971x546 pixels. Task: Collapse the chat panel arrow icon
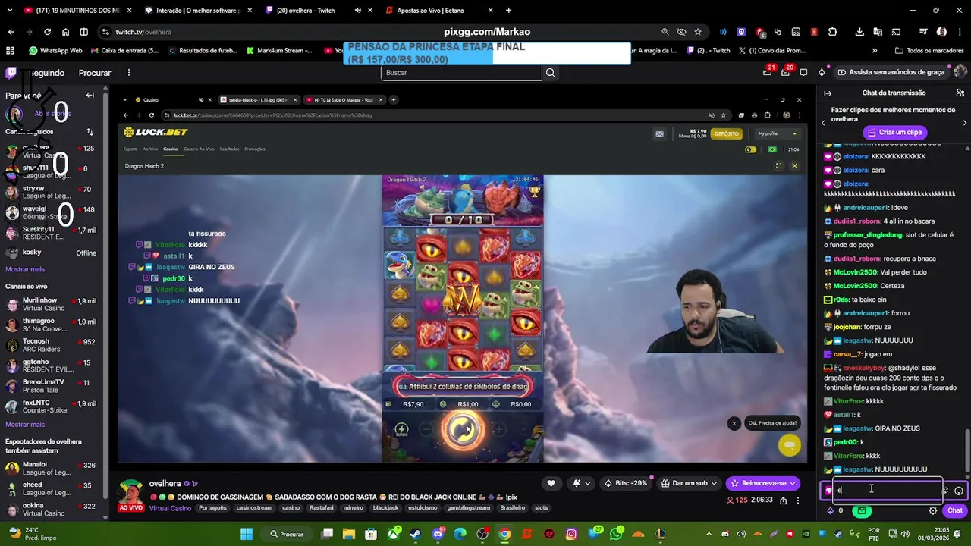click(x=828, y=93)
